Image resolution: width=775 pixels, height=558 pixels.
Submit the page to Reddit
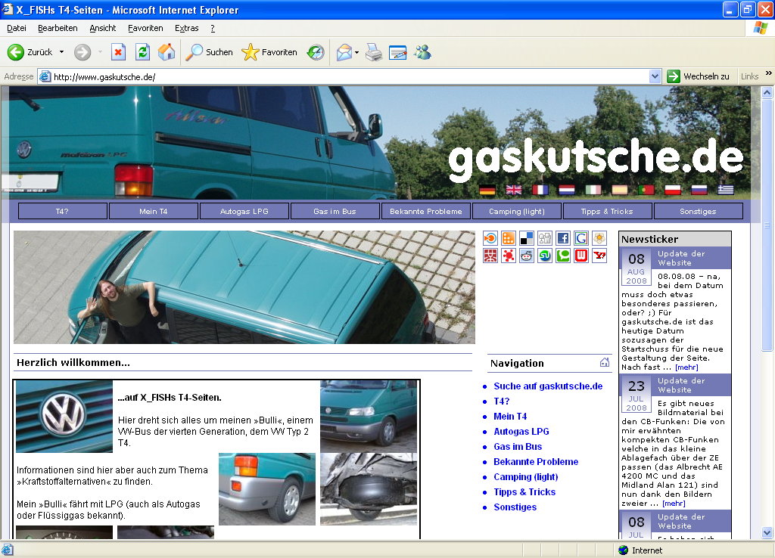click(527, 256)
